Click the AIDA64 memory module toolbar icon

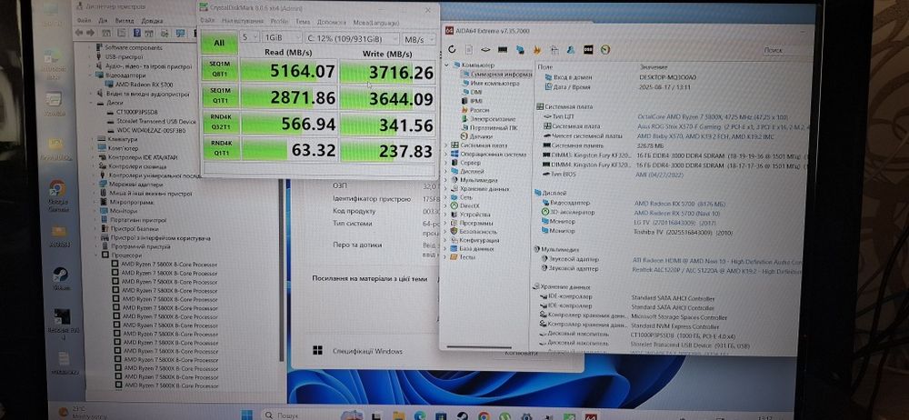pos(503,50)
